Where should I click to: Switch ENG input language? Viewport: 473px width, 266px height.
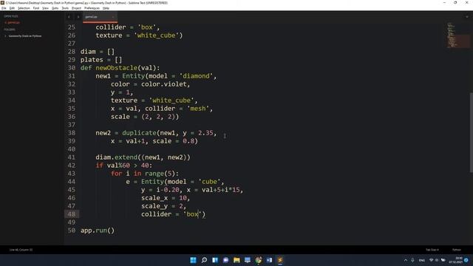[x=422, y=260]
